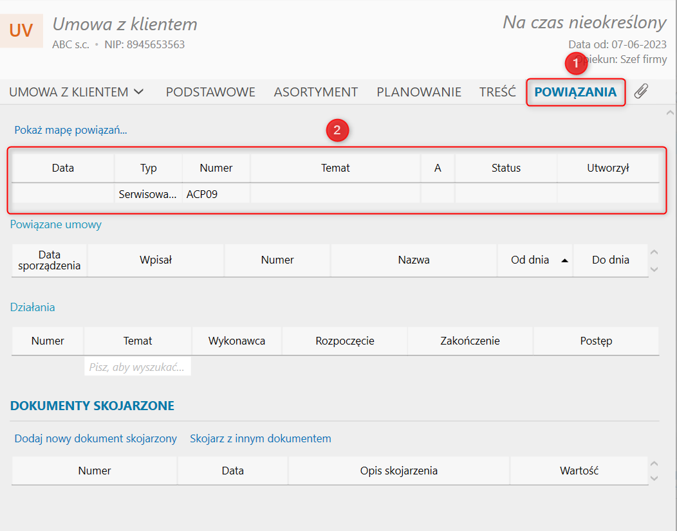Select the ACP09 row in the relations table
The height and width of the screenshot is (531, 677).
point(216,194)
